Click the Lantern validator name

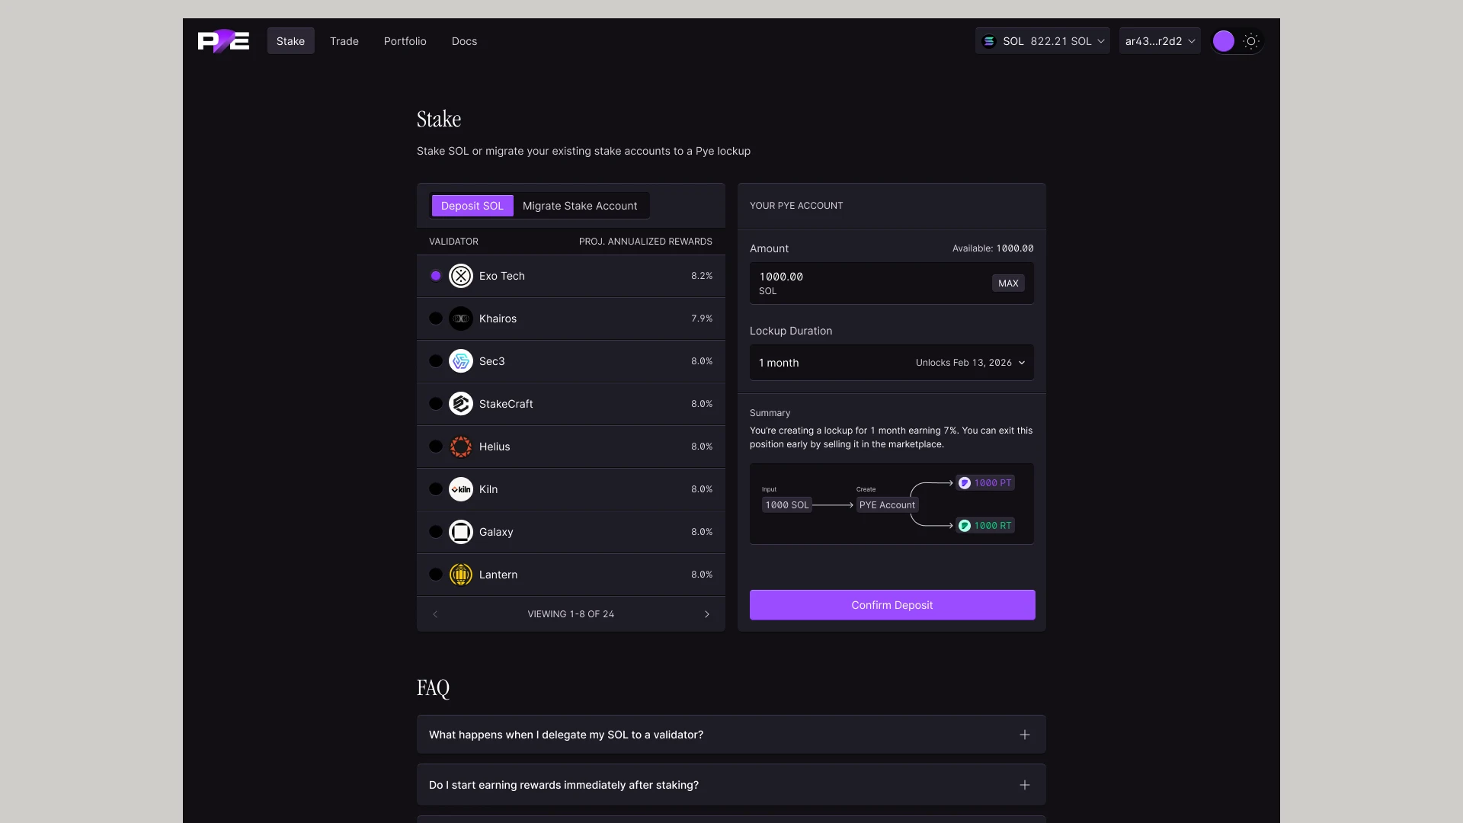point(498,575)
